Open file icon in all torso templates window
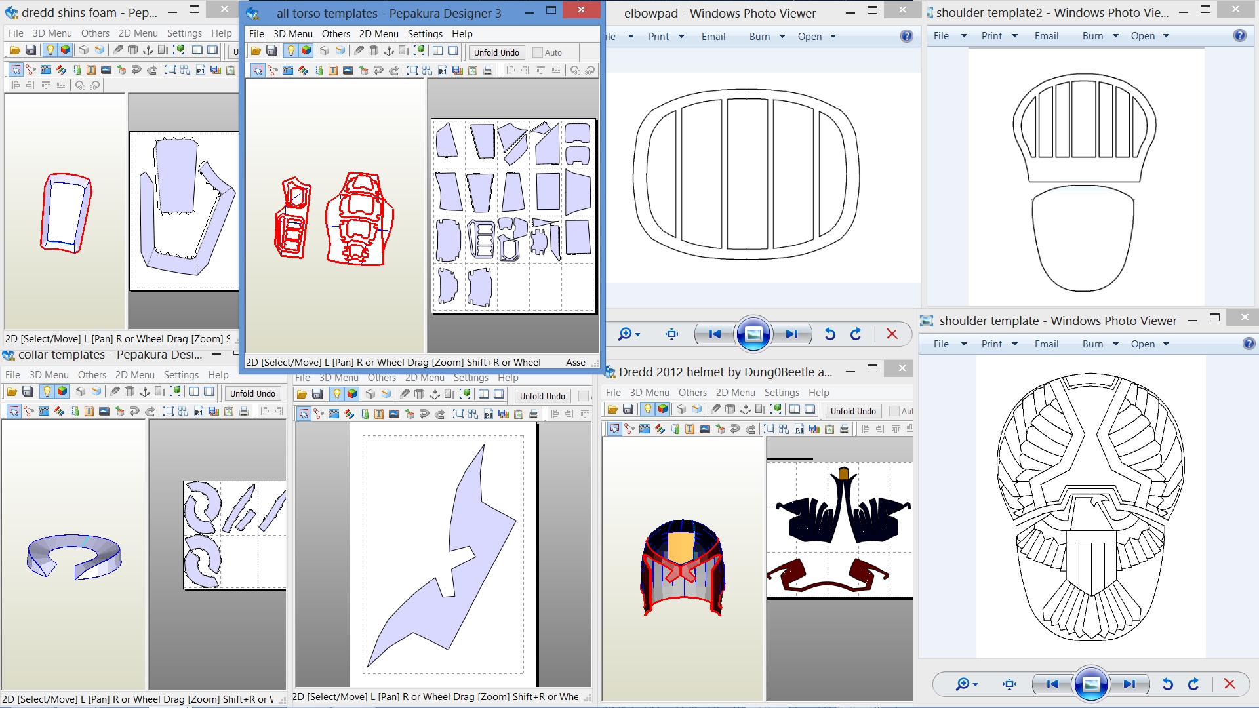 click(x=256, y=51)
